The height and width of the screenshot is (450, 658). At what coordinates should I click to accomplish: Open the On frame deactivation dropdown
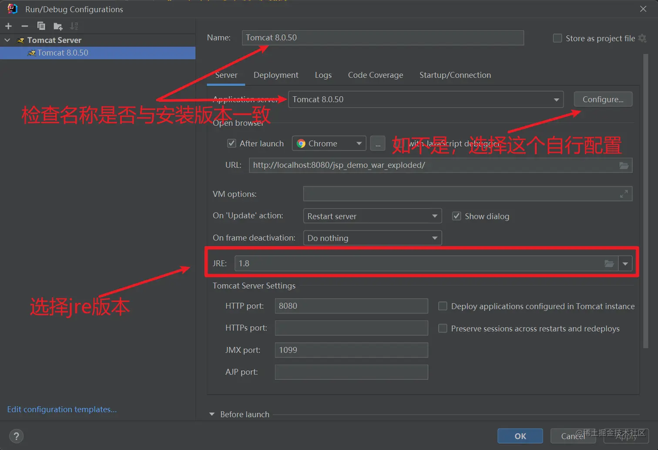point(373,238)
